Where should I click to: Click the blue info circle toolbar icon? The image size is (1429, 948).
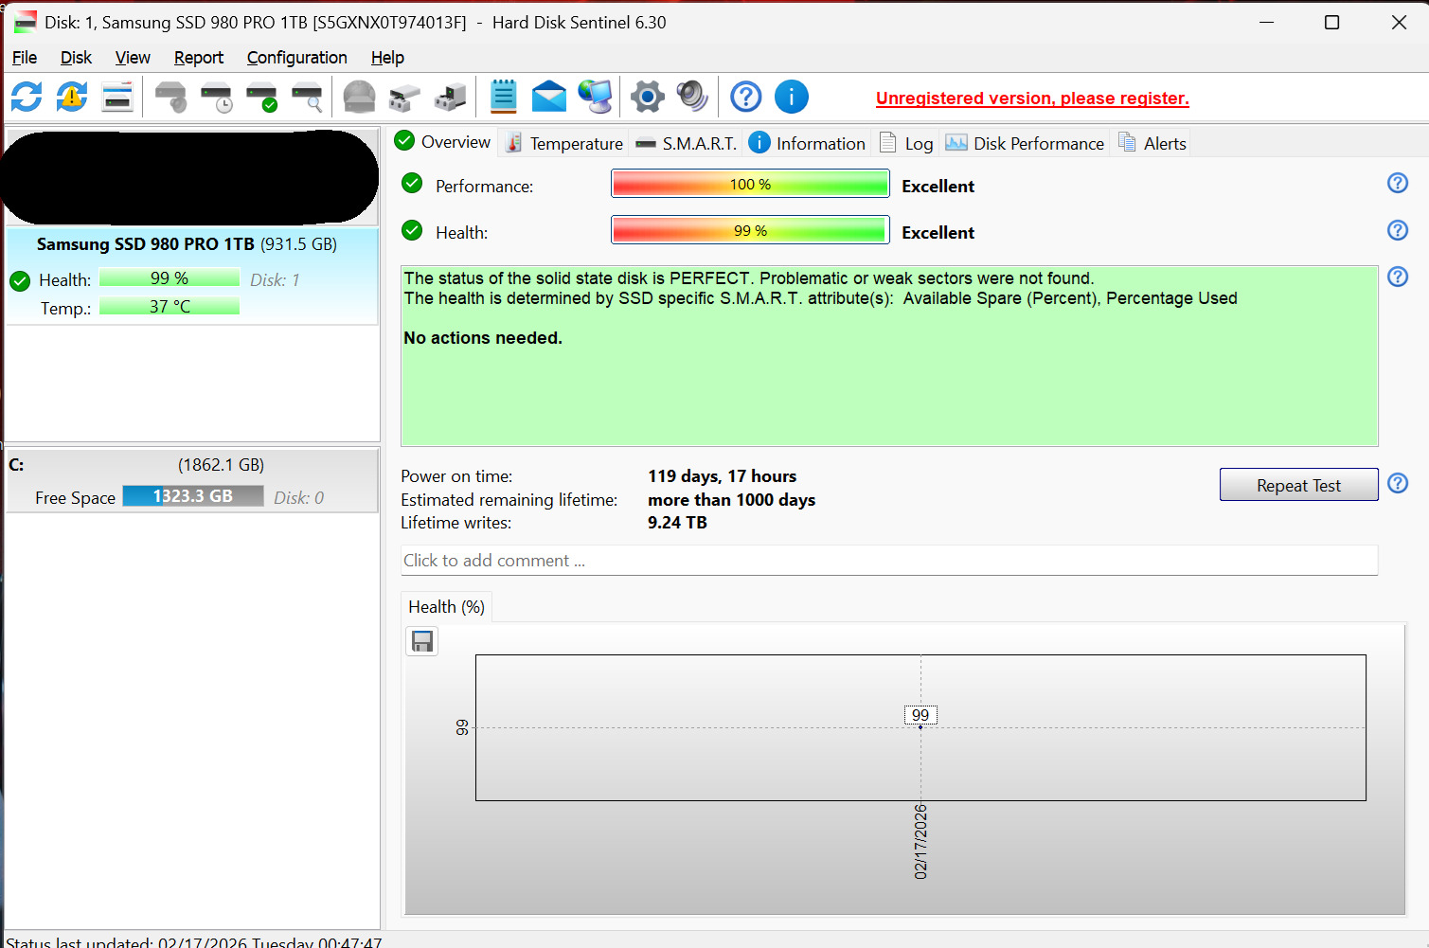792,97
